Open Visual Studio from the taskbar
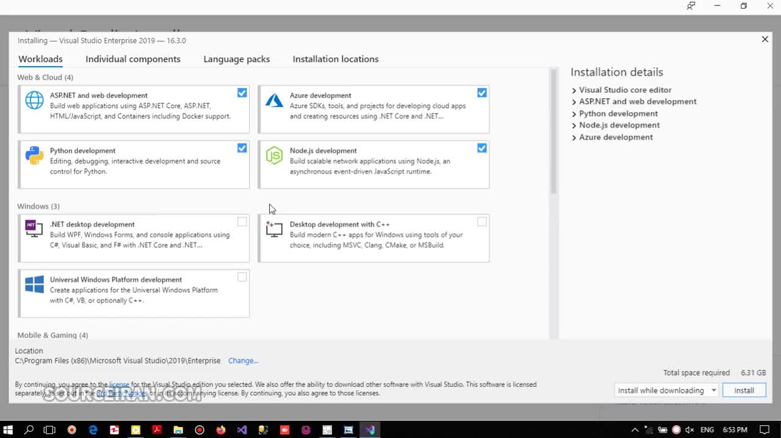Screen dimensions: 781x438 pos(242,429)
